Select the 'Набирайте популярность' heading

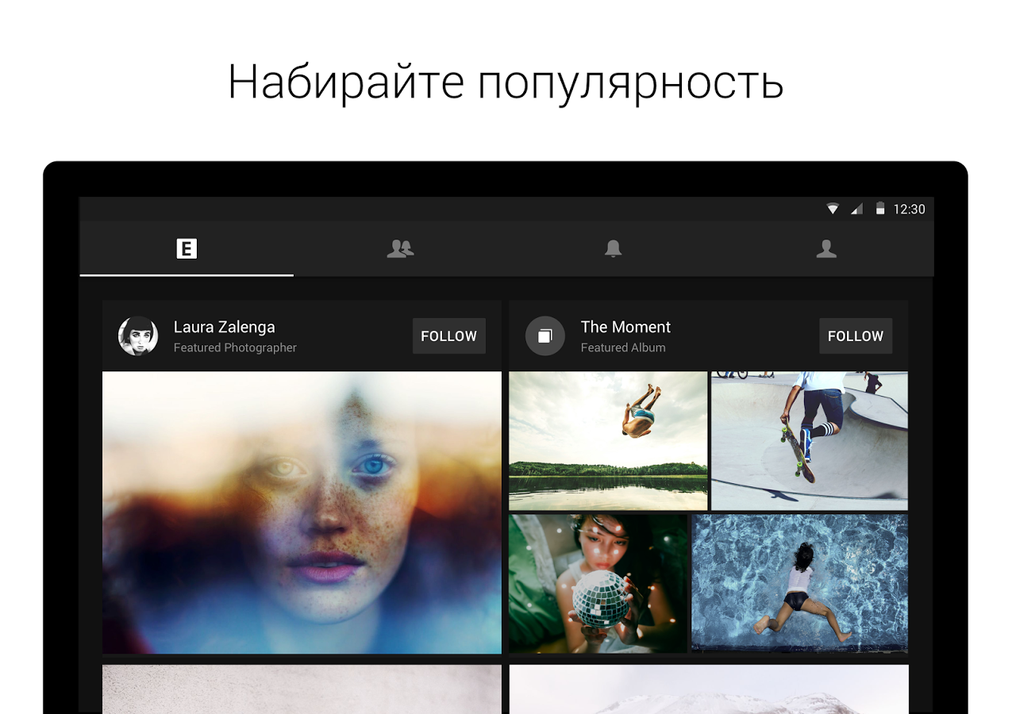tap(506, 83)
